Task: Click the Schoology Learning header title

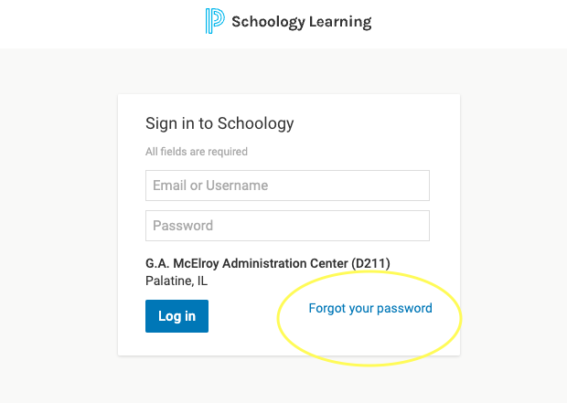Action: click(301, 22)
